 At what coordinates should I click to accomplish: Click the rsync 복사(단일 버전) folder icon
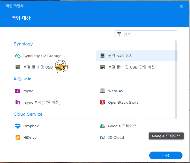[18, 102]
